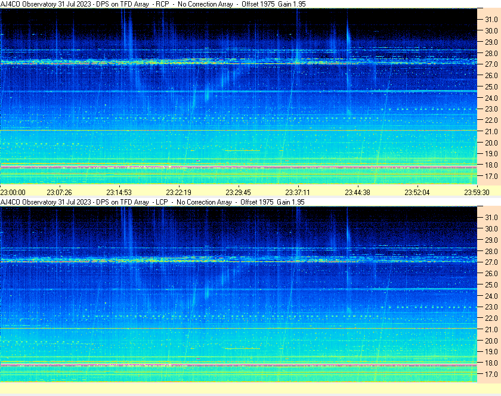Viewport: 501px width, 396px height.
Task: Click the orange horizontal streak near 19 MHz in RCP
Action: pyautogui.click(x=243, y=150)
